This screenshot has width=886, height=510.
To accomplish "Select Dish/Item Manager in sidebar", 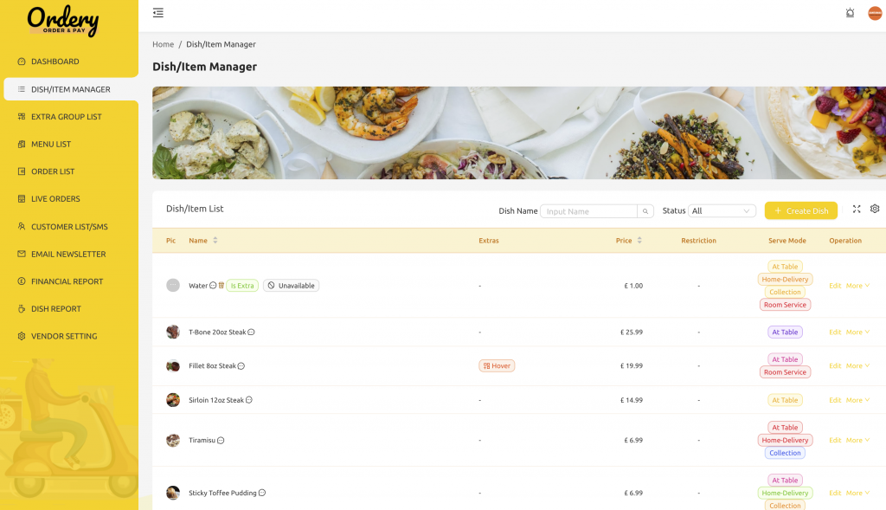I will coord(71,89).
